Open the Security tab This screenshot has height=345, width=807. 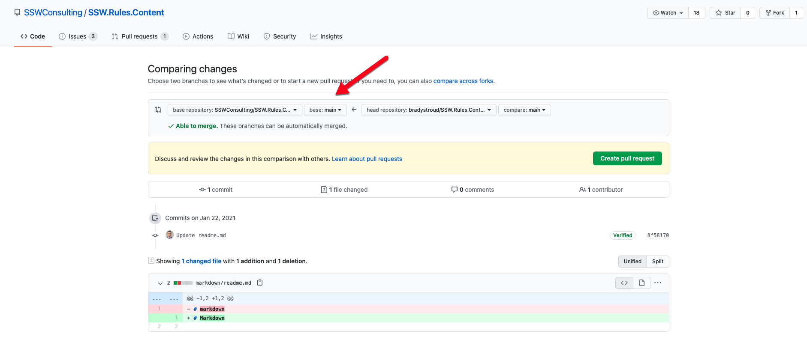click(x=280, y=36)
